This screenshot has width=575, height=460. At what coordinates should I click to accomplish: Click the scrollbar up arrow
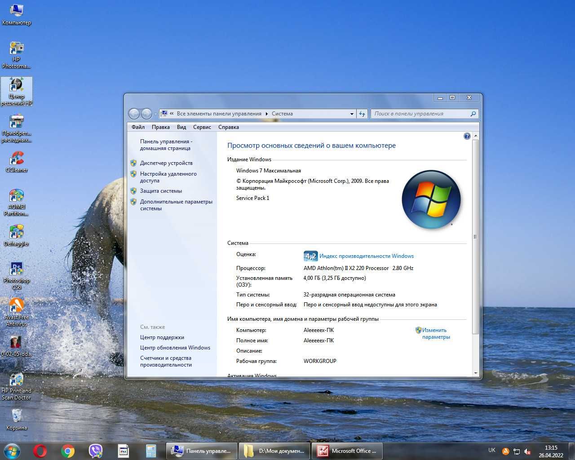point(475,136)
